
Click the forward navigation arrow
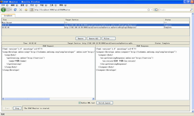(x=8, y=10)
